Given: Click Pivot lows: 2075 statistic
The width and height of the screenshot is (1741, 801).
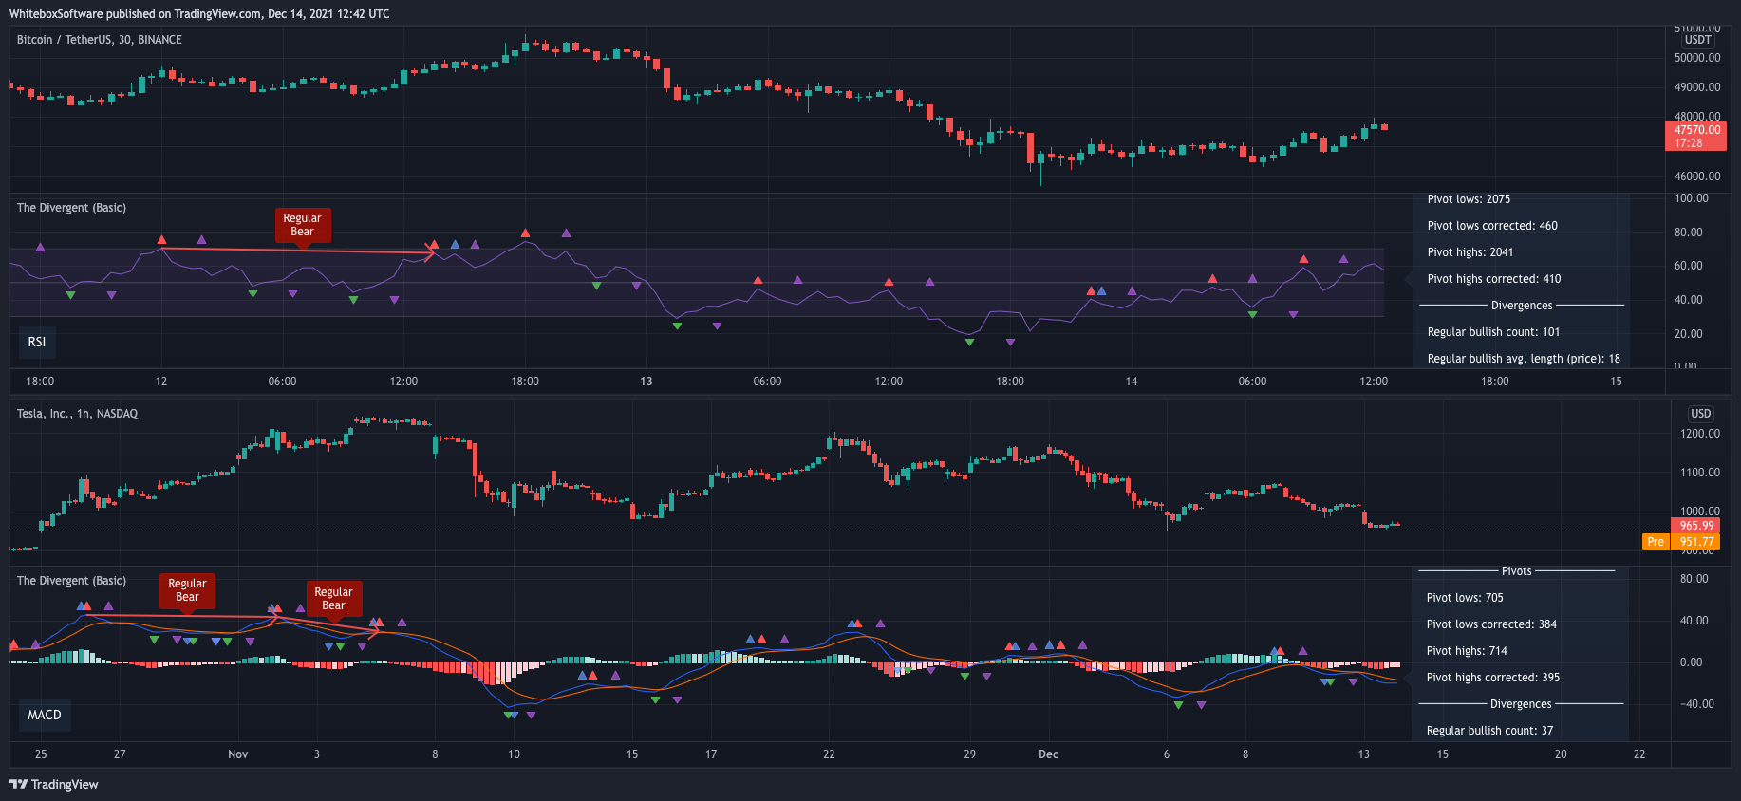Looking at the screenshot, I should point(1469,199).
